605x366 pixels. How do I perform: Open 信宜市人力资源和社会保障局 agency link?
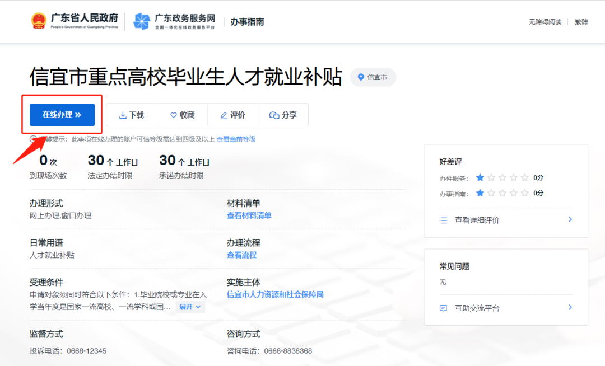275,294
